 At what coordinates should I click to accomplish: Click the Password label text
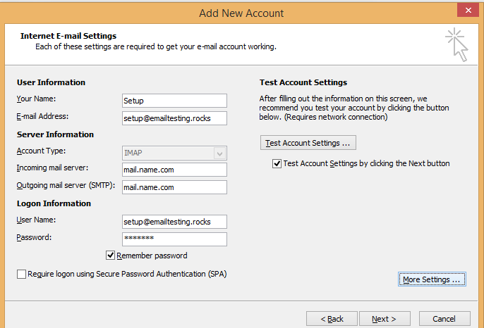click(34, 237)
